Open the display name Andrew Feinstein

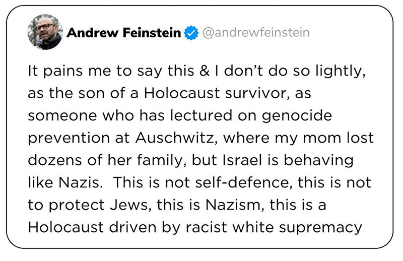[x=123, y=33]
